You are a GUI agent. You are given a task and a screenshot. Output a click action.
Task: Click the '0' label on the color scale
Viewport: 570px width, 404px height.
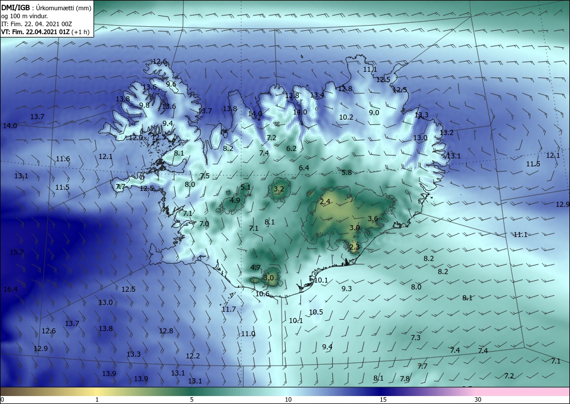click(2, 399)
